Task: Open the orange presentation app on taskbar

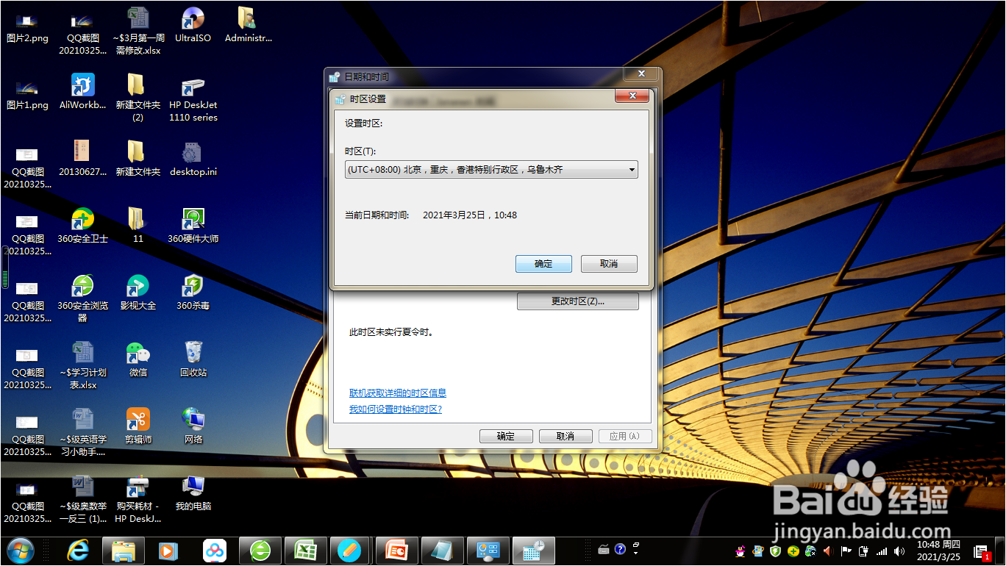Action: coord(397,551)
